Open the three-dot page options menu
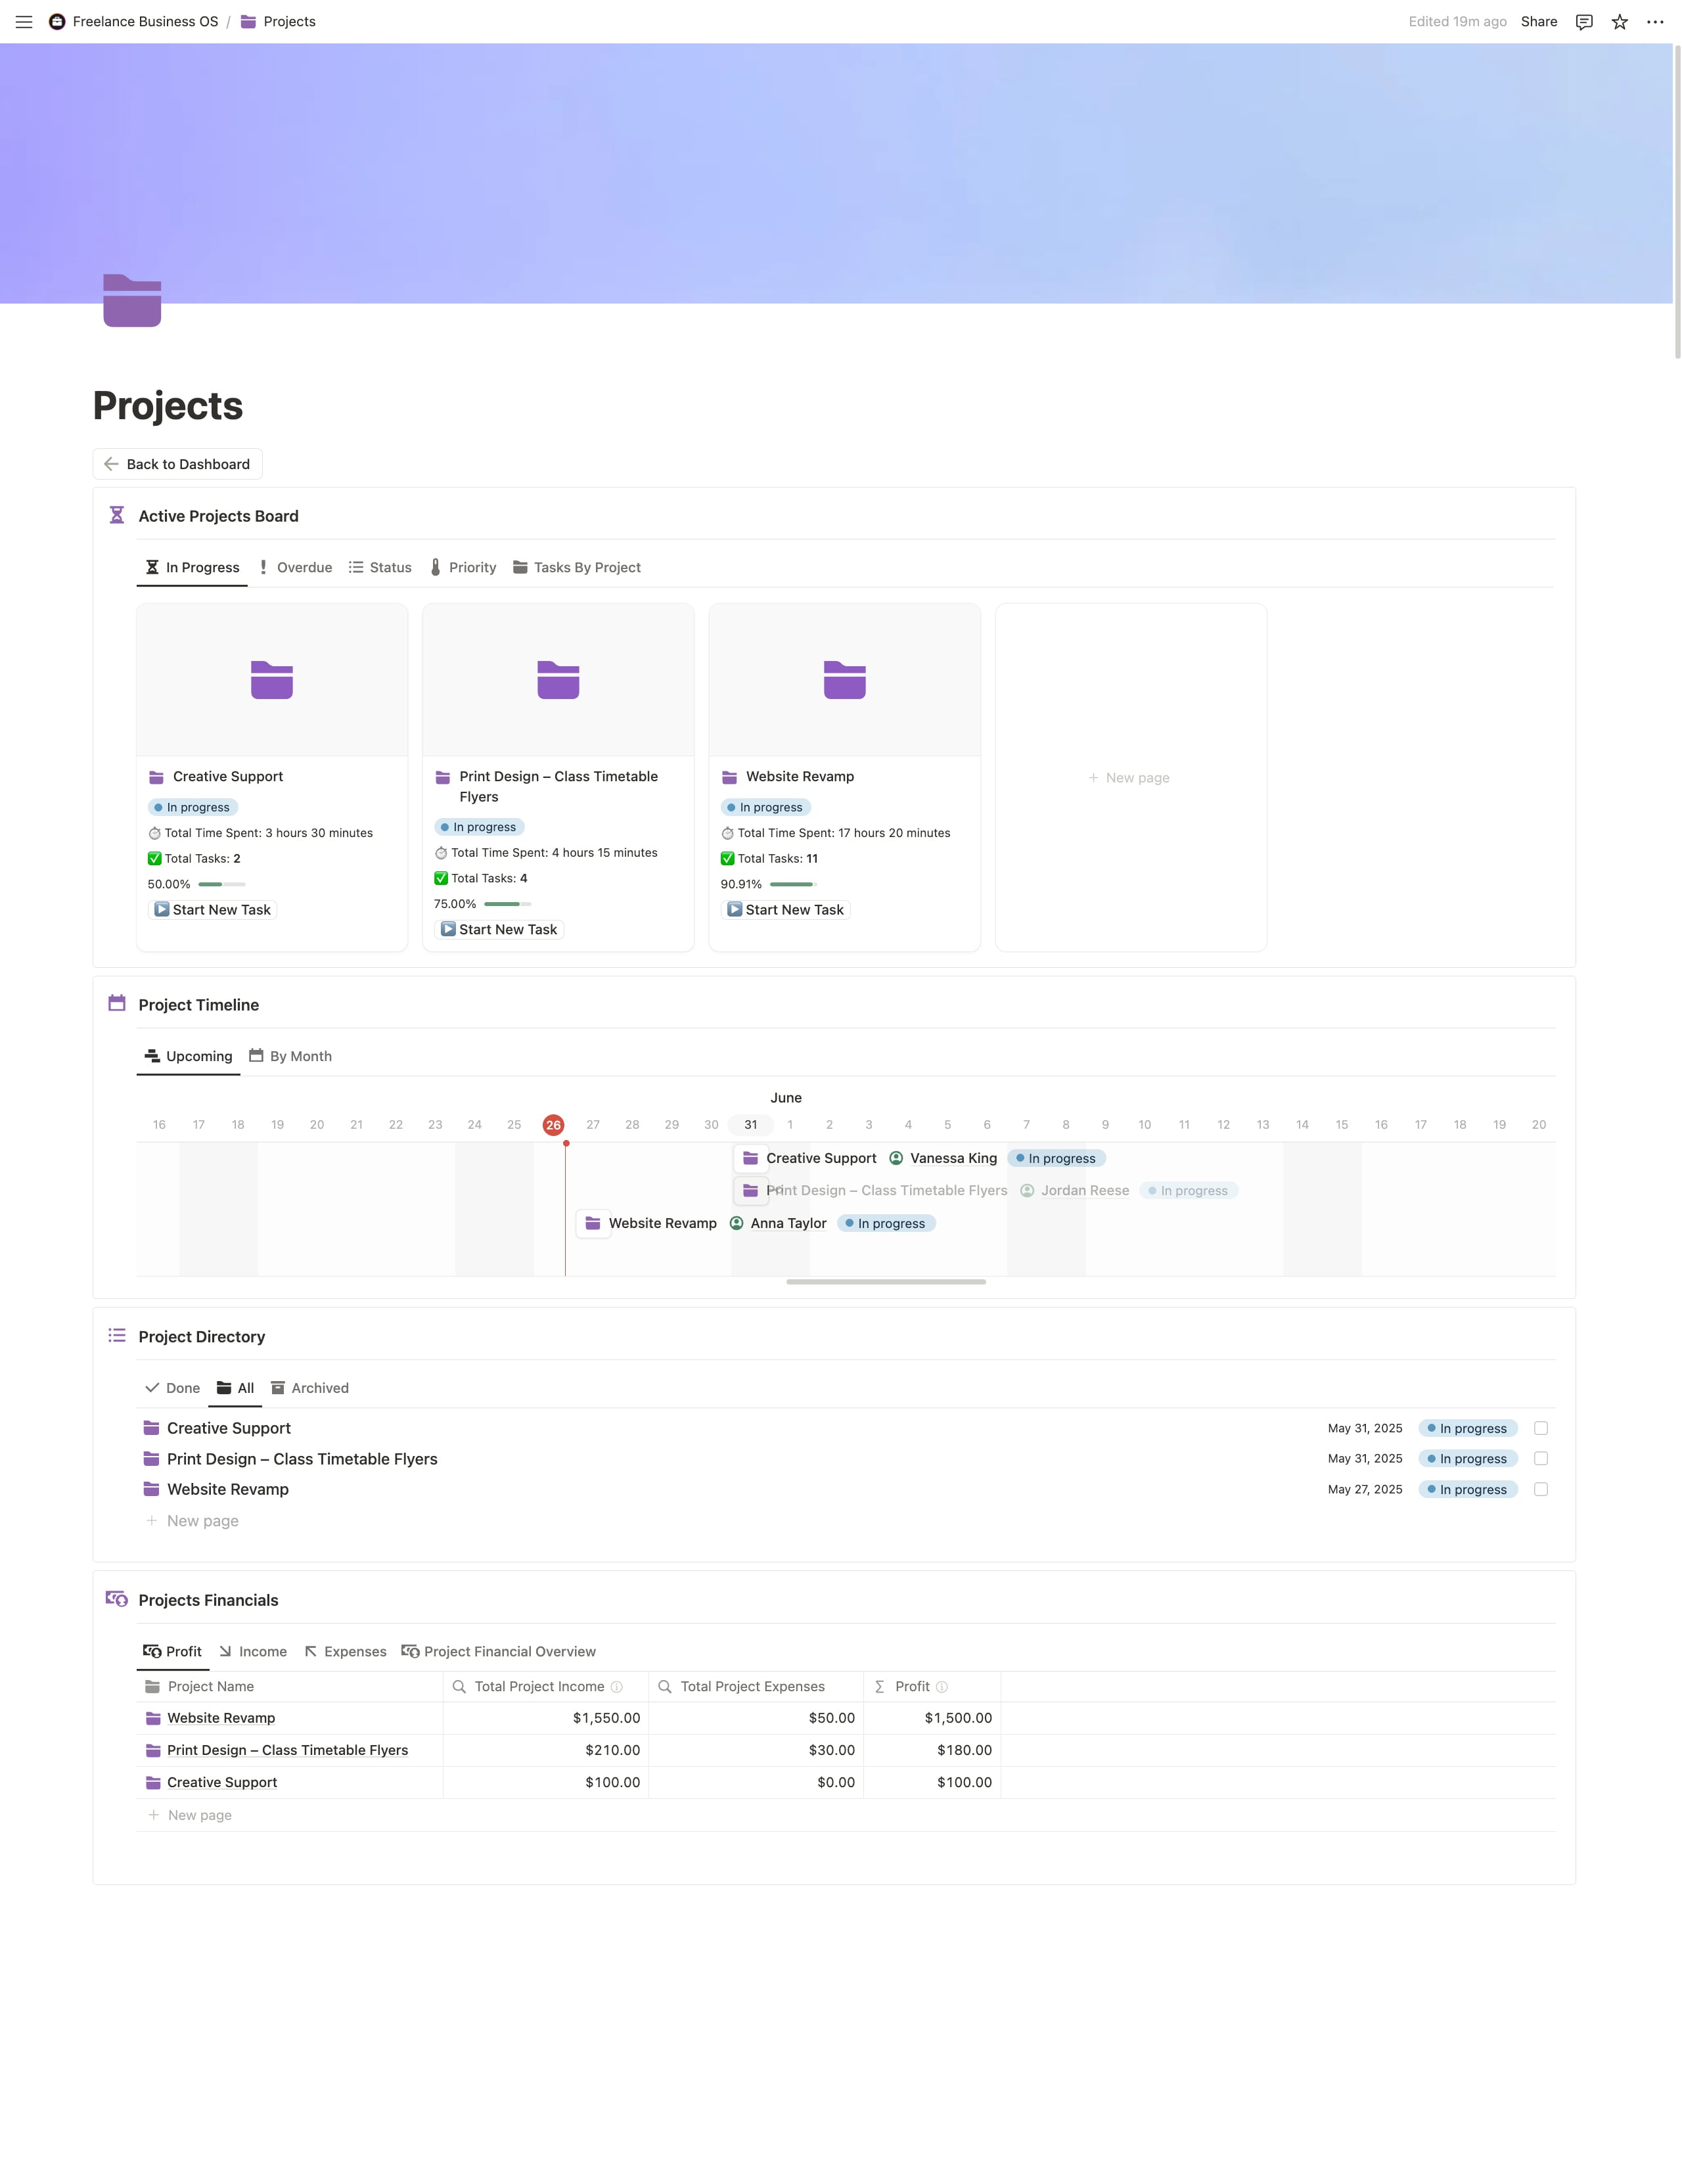1682x2184 pixels. (x=1655, y=22)
